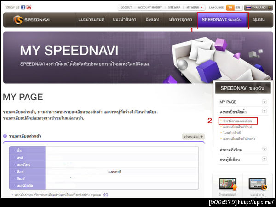The width and height of the screenshot is (276, 207).
Task: Open the อัพเดท nav menu
Action: point(152,19)
